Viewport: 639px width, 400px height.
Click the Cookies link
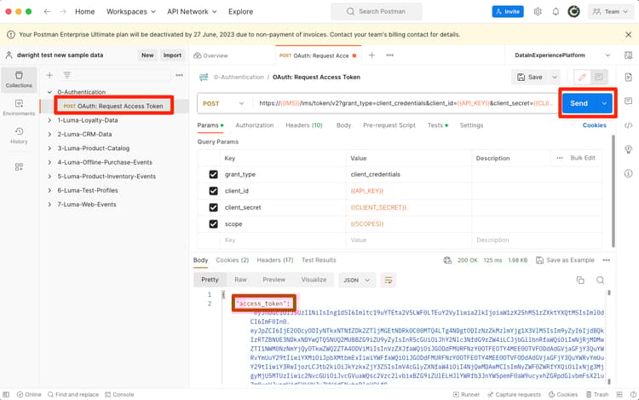click(594, 125)
